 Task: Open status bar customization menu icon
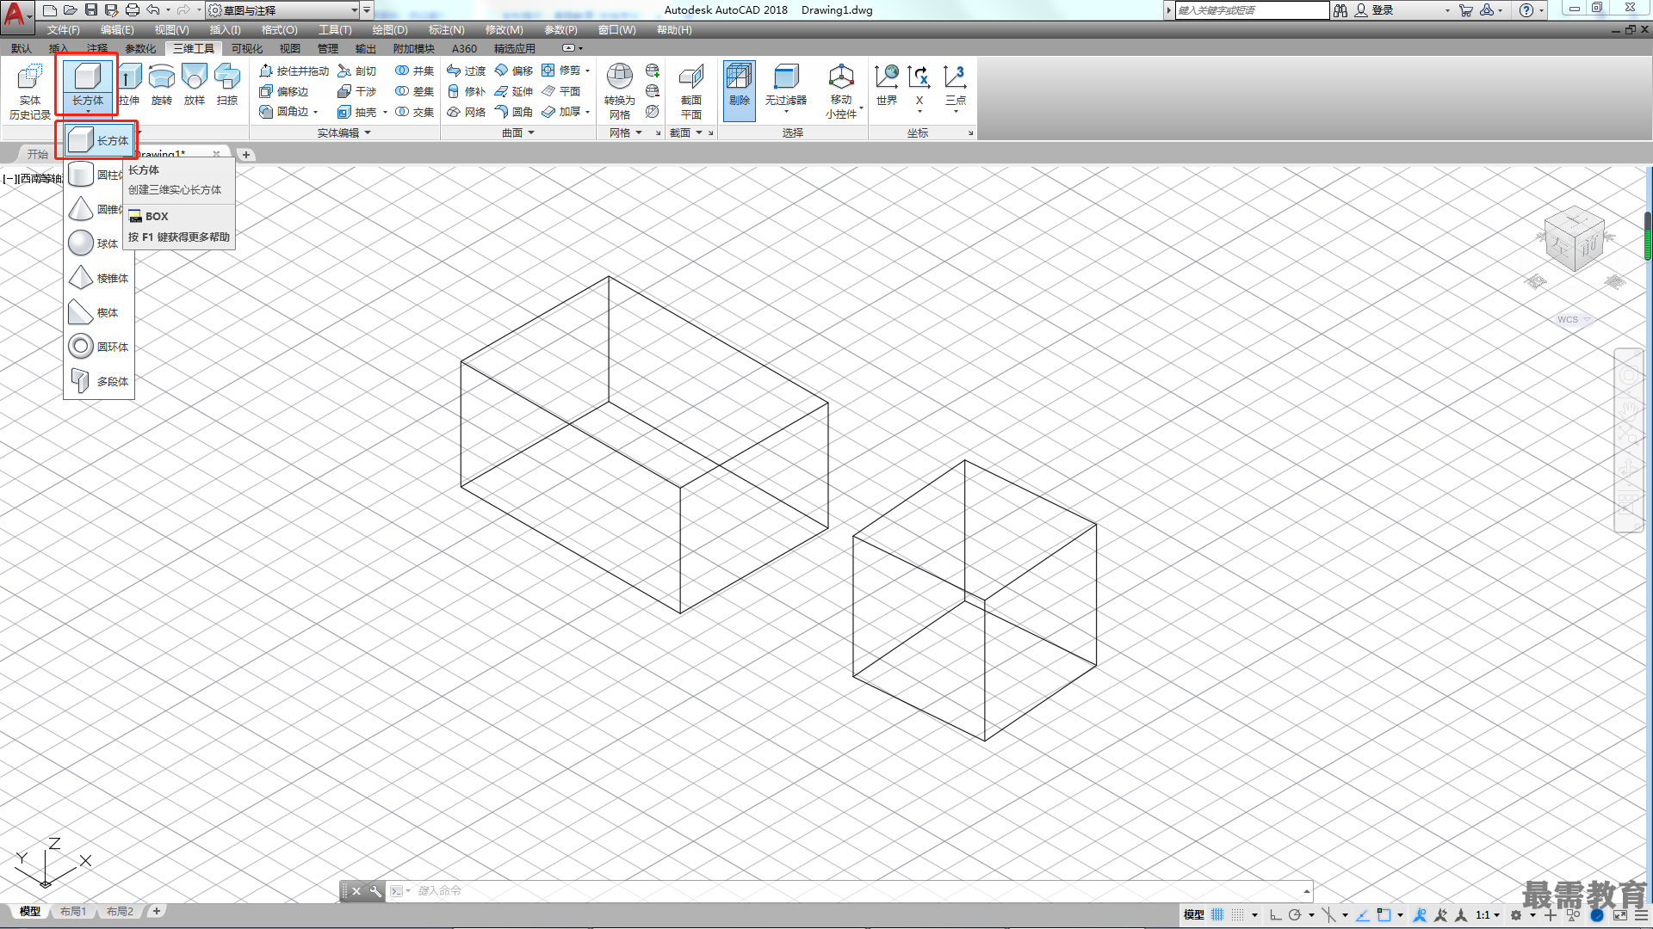(1641, 915)
